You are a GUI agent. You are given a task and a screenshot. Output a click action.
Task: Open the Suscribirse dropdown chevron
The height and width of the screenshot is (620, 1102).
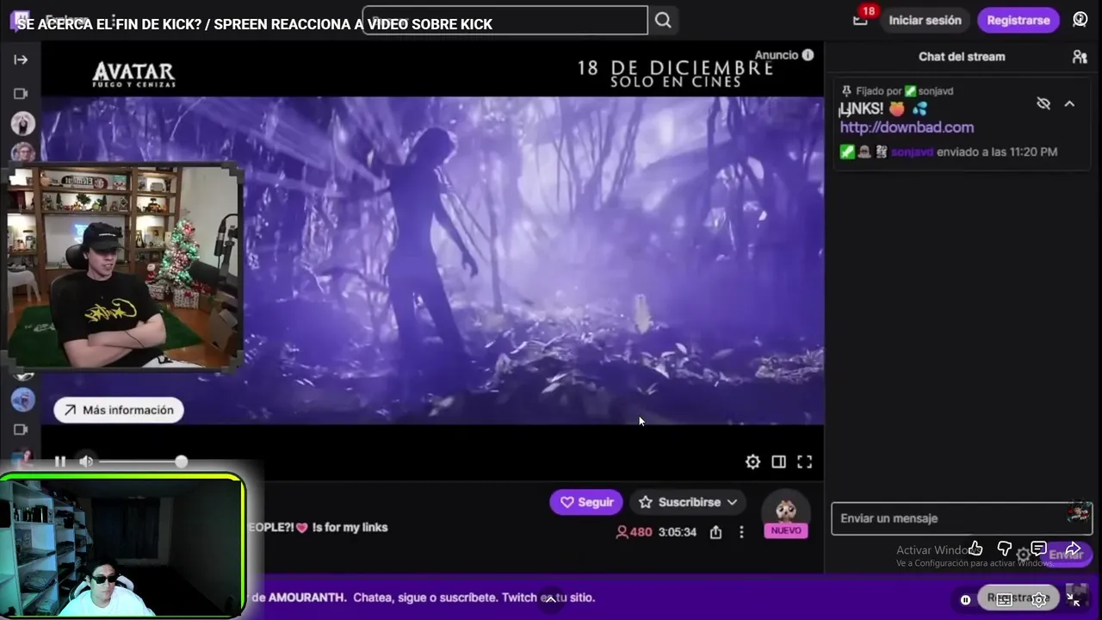click(732, 502)
